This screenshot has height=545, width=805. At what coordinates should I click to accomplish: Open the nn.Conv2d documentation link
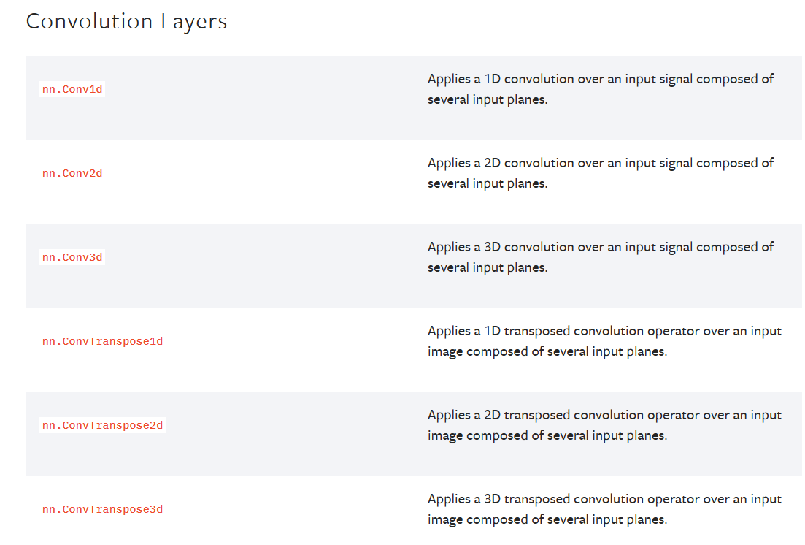[x=72, y=174]
